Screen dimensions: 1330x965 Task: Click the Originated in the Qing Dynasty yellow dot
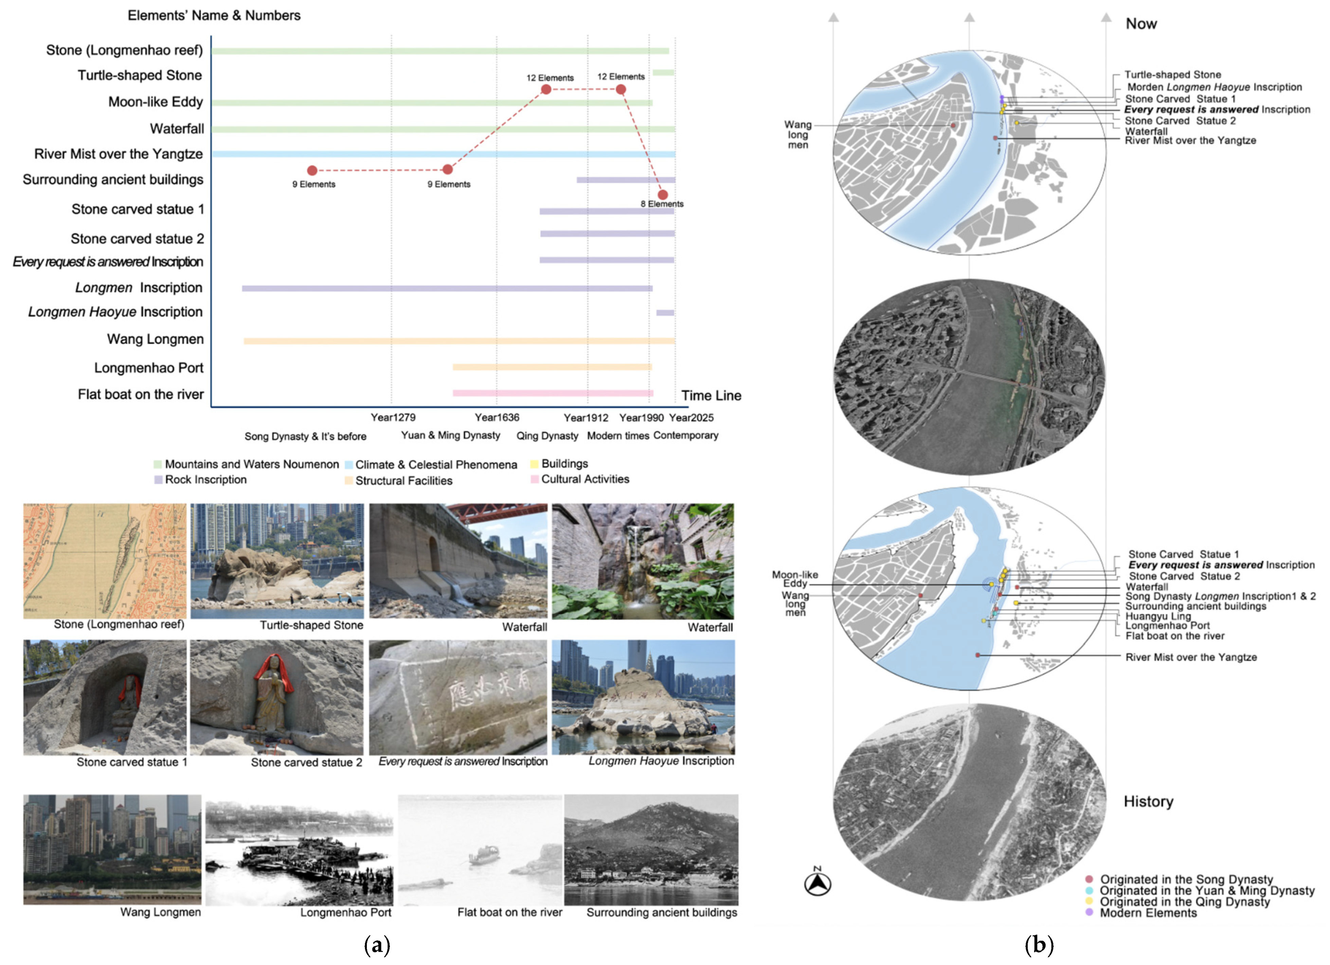pyautogui.click(x=1089, y=902)
